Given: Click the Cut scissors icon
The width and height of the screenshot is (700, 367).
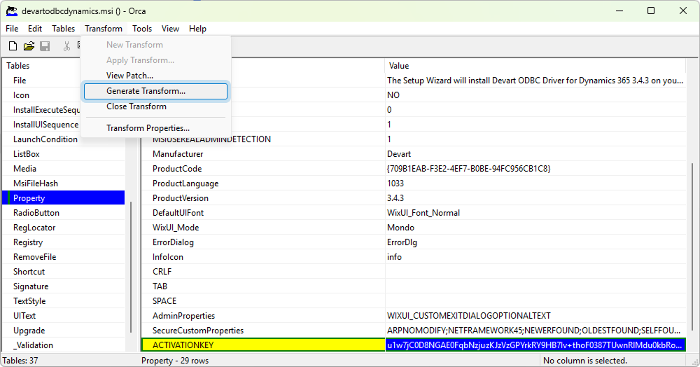Looking at the screenshot, I should pyautogui.click(x=66, y=46).
